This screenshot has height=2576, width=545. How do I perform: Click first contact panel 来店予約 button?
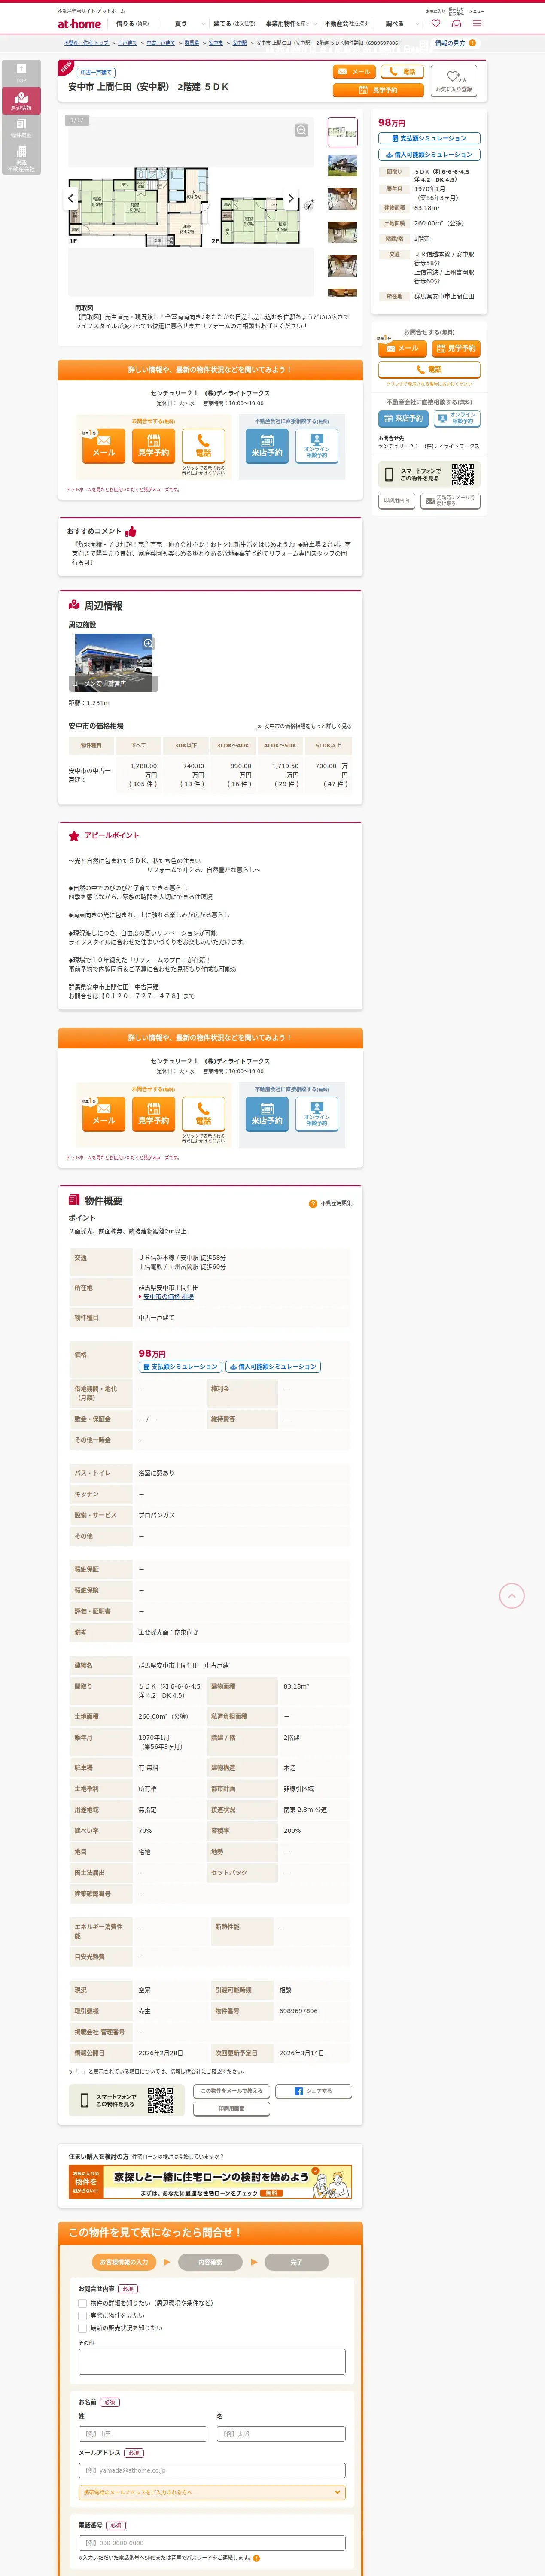[x=267, y=446]
